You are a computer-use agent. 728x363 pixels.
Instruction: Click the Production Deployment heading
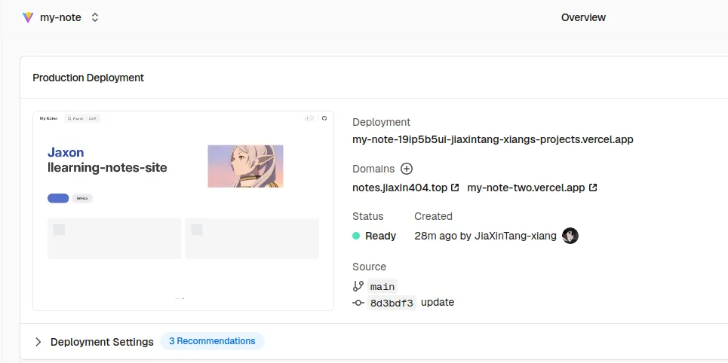coord(88,78)
